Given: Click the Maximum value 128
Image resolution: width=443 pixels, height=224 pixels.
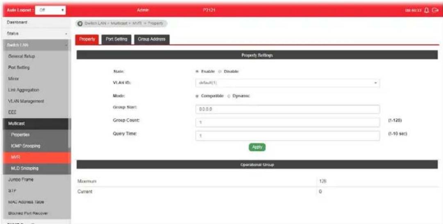Looking at the screenshot, I should tap(323, 182).
